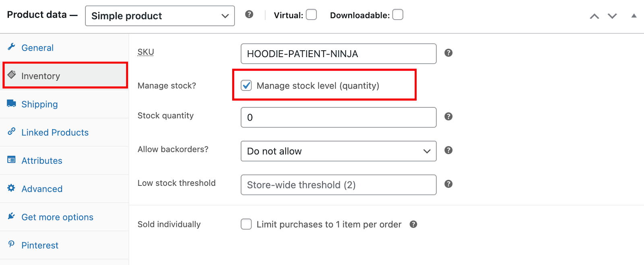Enable the Virtual checkbox

(311, 14)
